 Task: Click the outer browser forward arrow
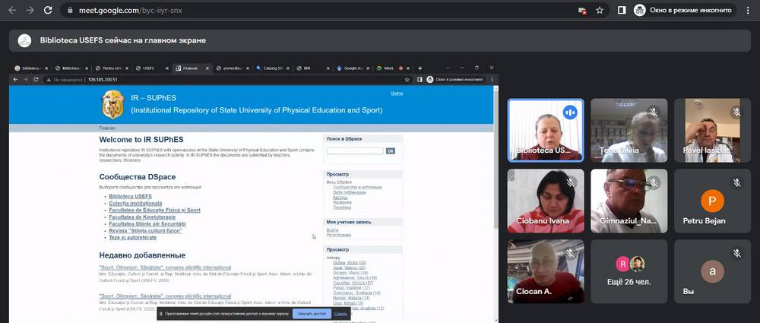(30, 10)
